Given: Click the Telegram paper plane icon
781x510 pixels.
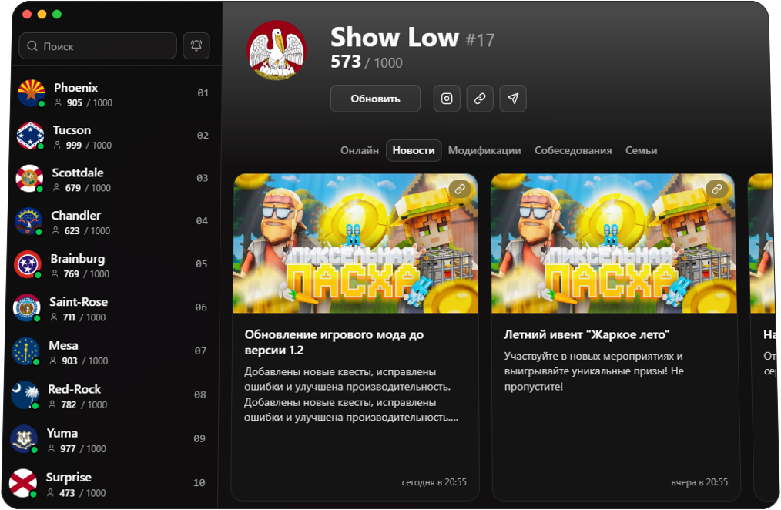Looking at the screenshot, I should pyautogui.click(x=513, y=99).
